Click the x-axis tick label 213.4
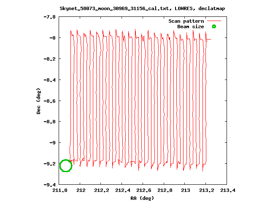Viewport: 270px width, 202px height. (x=228, y=190)
